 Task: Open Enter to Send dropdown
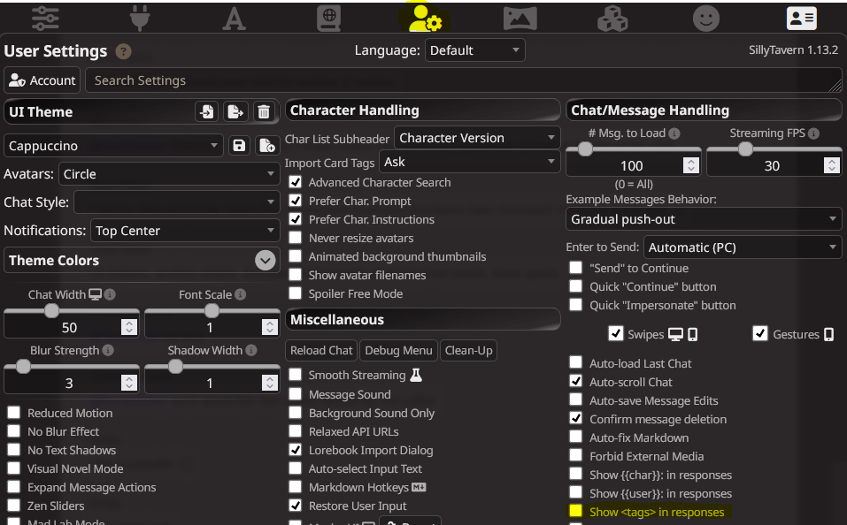tap(743, 247)
